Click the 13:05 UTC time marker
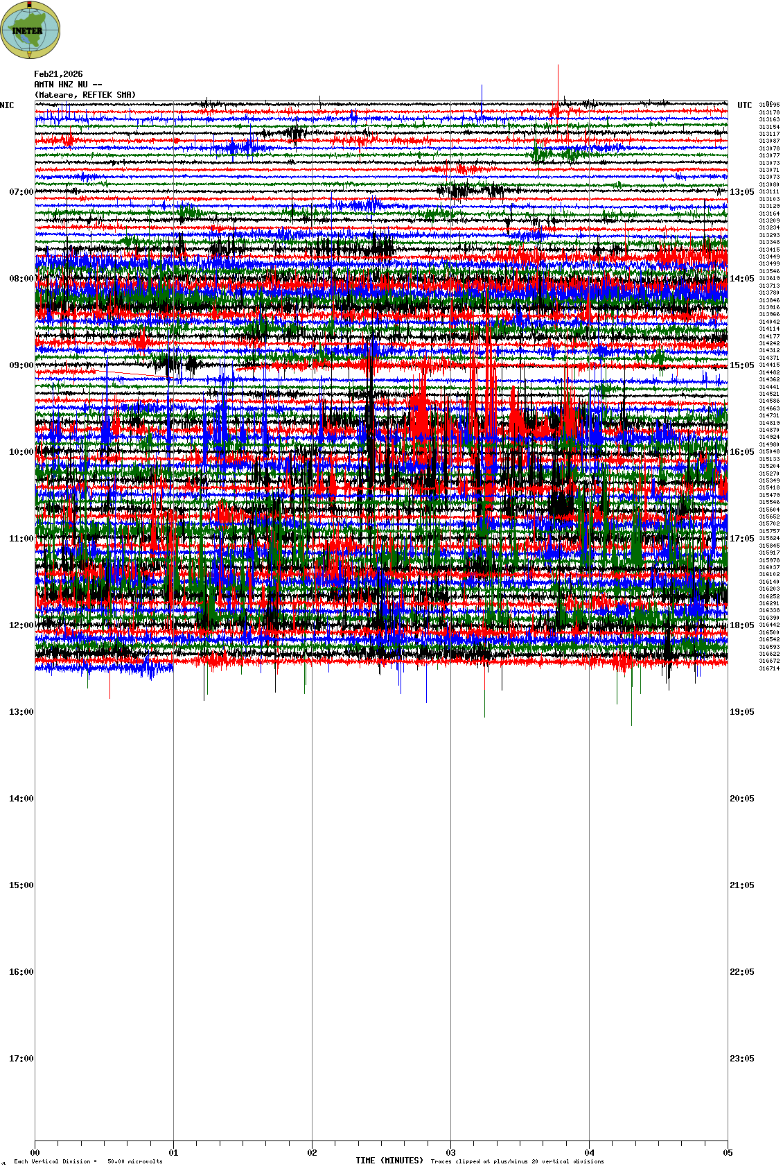The image size is (783, 1171). tap(741, 192)
